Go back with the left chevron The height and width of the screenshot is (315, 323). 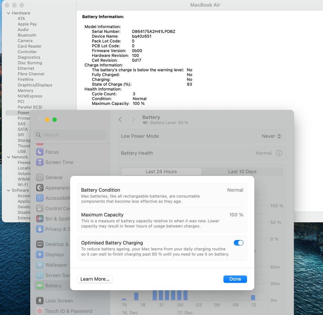pos(120,120)
